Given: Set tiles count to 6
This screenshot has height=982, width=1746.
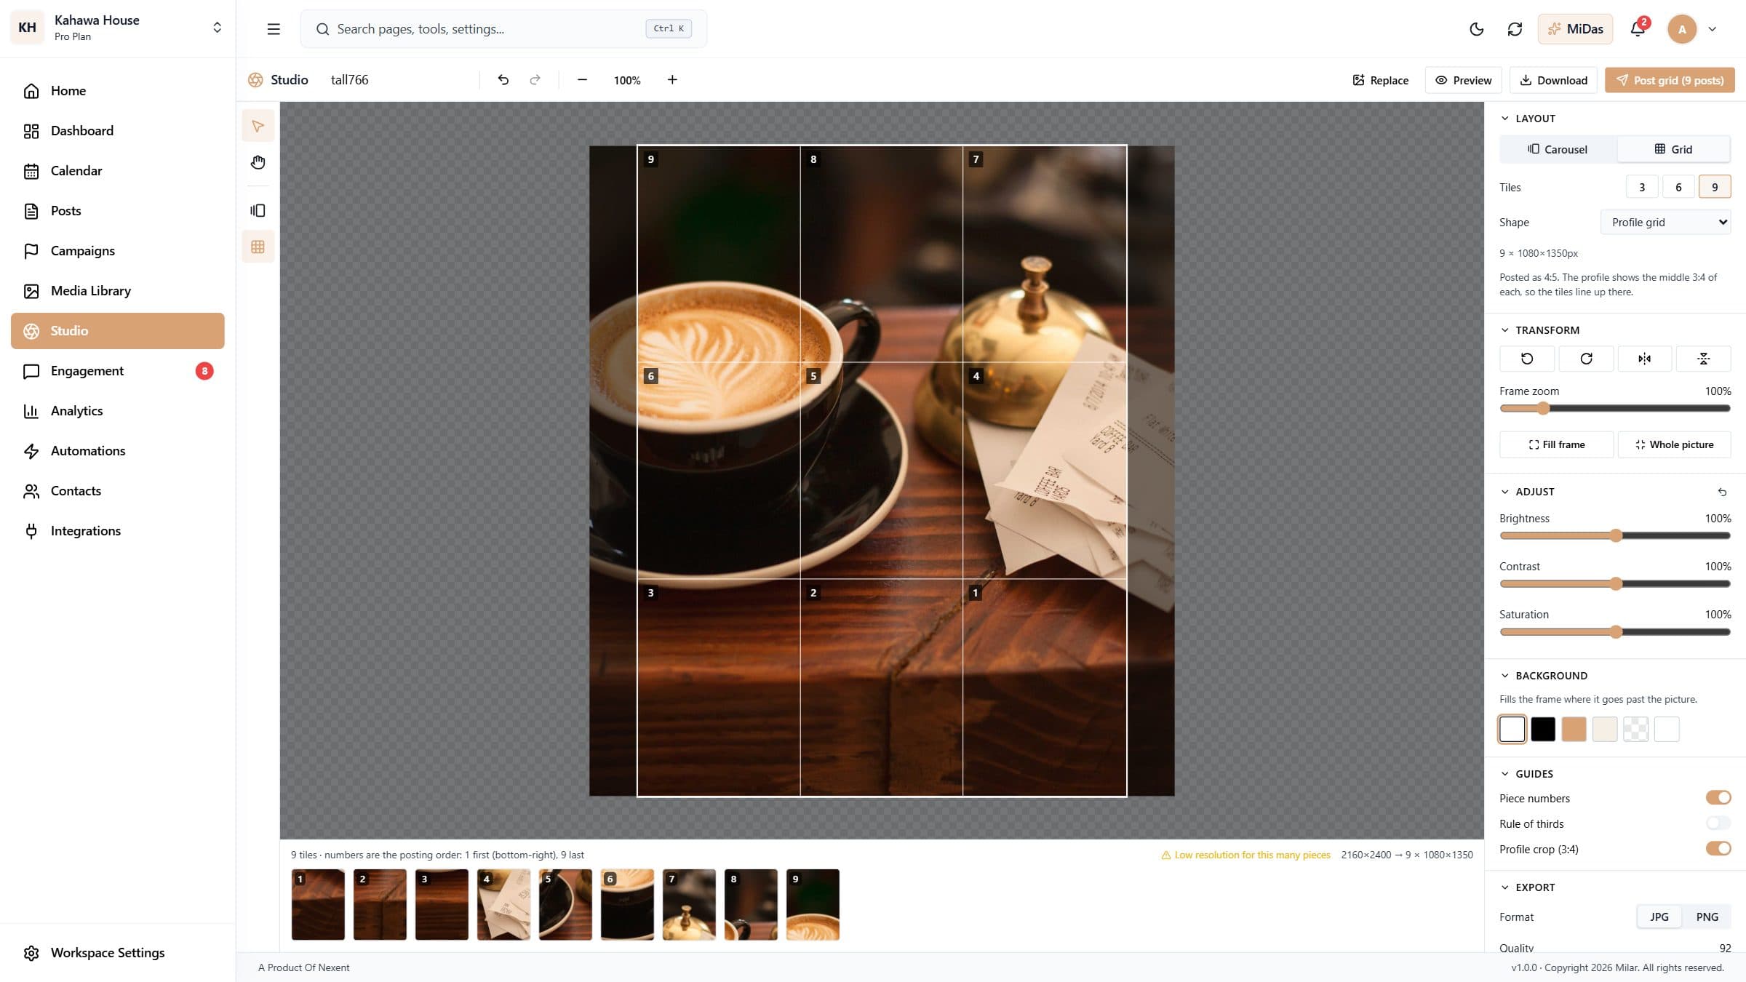Looking at the screenshot, I should coord(1678,187).
